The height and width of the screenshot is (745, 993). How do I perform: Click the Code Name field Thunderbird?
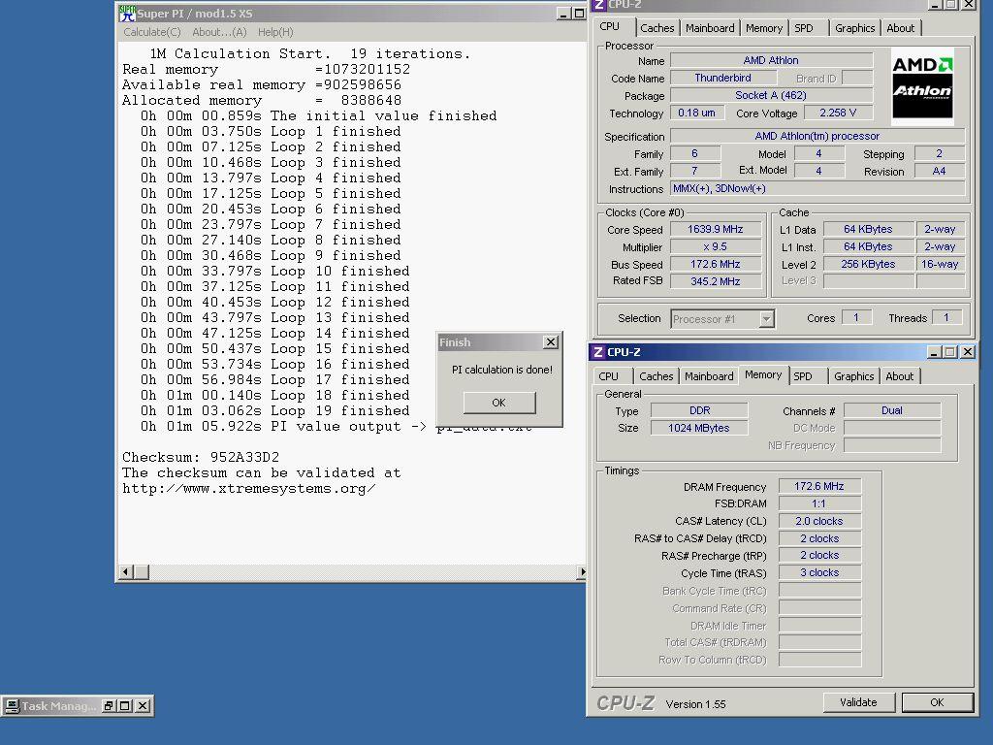click(723, 78)
